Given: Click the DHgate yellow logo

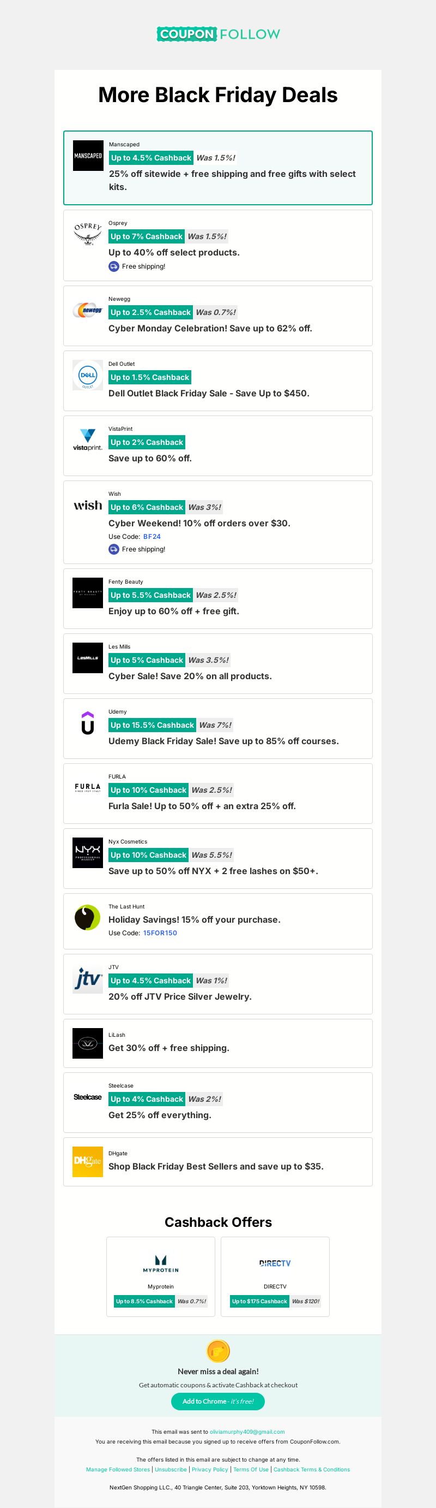Looking at the screenshot, I should click(88, 1161).
